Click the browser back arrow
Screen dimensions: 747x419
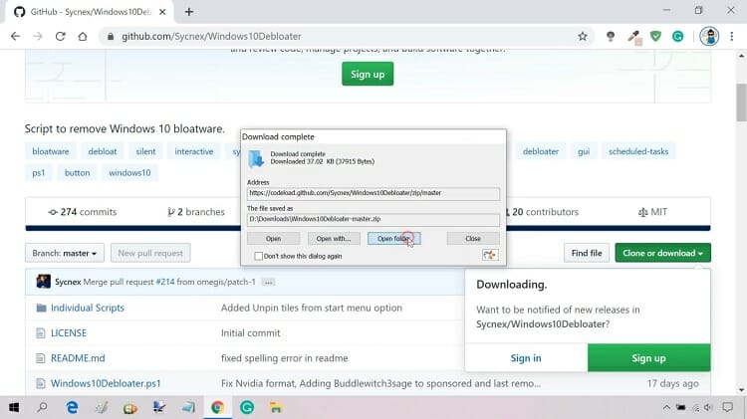15,36
